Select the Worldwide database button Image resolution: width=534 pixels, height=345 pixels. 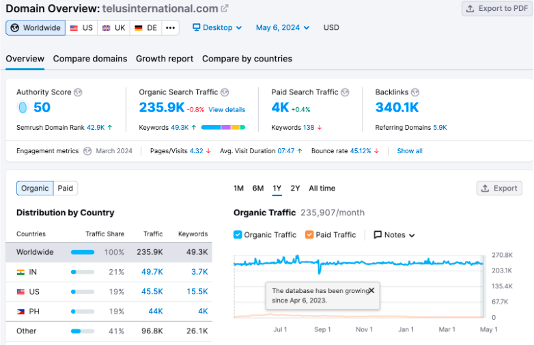[x=36, y=27]
